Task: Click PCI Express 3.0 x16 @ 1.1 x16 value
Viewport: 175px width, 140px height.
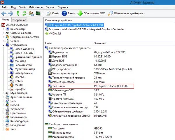Action: point(111,86)
